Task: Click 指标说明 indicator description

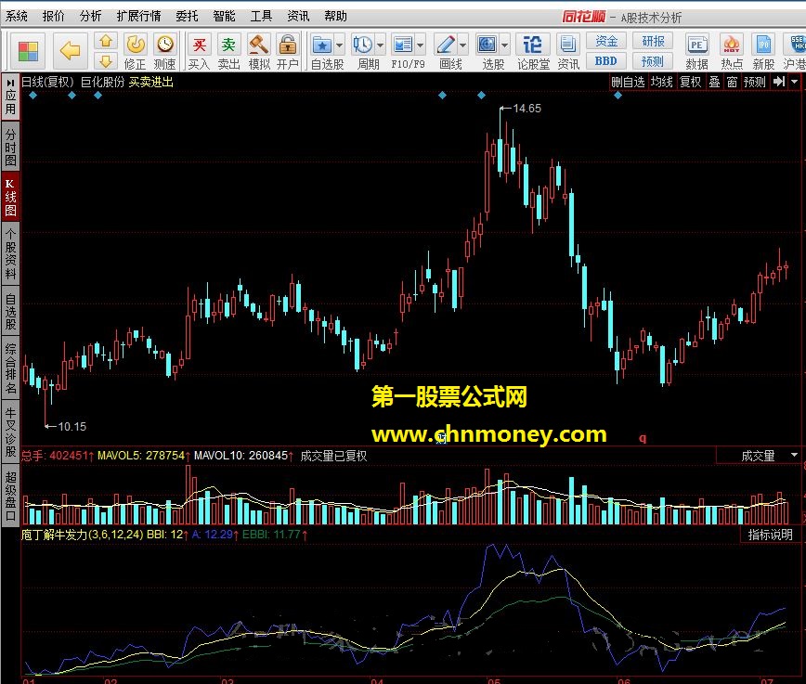Action: click(770, 535)
